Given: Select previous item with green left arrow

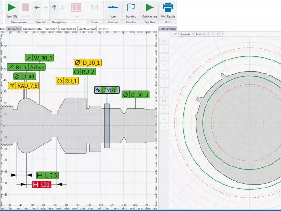Looking at the screenshot, I should tap(37, 8).
